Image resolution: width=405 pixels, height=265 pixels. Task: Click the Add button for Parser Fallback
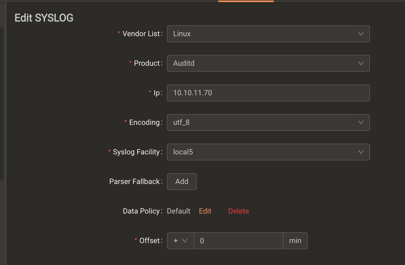pyautogui.click(x=182, y=182)
